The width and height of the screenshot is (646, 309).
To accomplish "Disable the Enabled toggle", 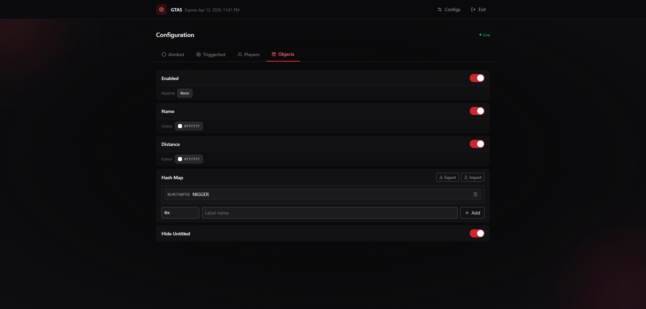I will tap(477, 78).
